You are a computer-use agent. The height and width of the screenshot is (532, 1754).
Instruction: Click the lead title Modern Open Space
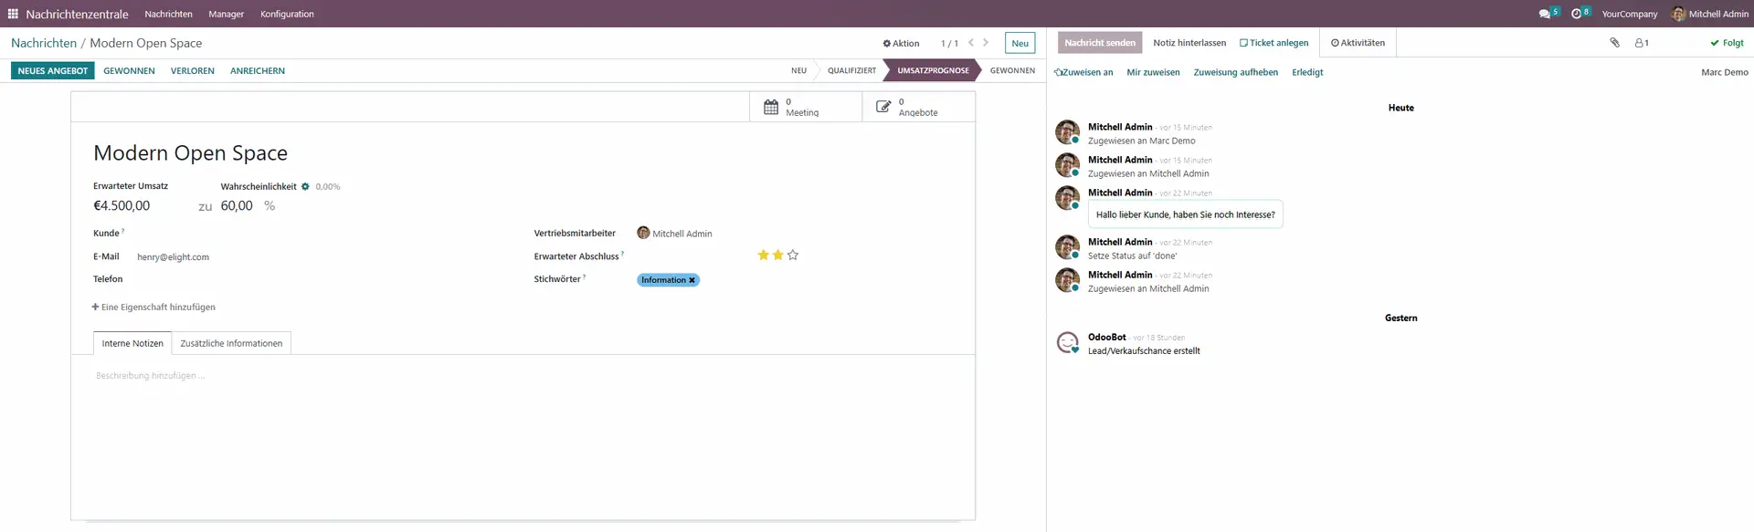click(x=190, y=153)
